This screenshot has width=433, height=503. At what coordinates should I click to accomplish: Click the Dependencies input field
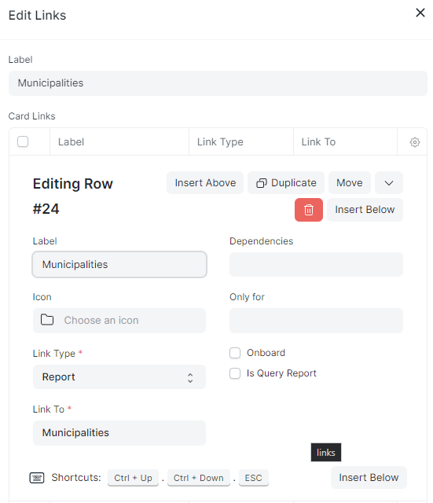coord(316,264)
